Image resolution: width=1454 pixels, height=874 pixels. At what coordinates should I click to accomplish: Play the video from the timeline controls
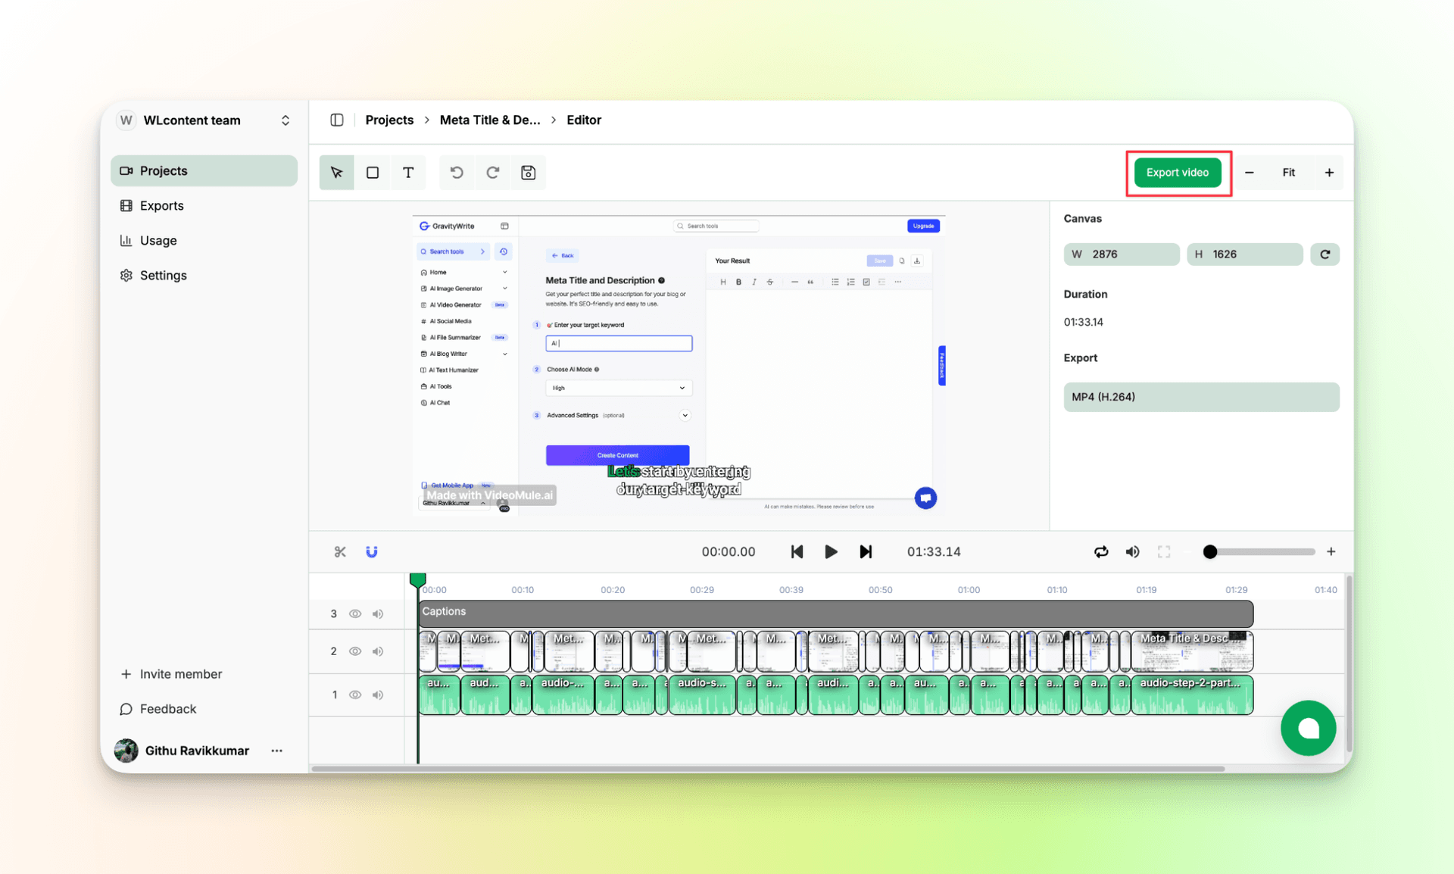click(831, 551)
